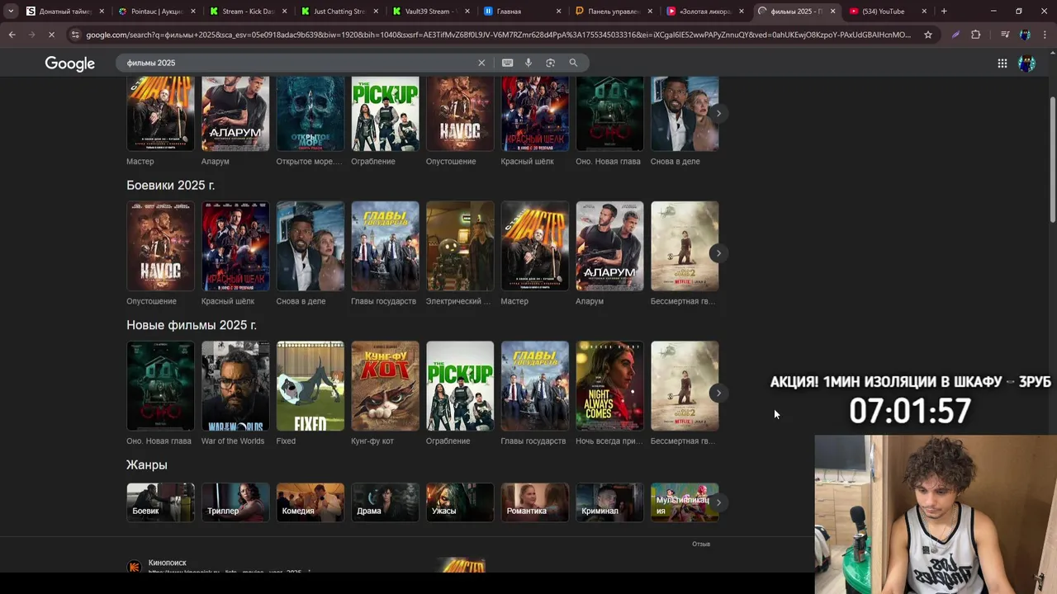The image size is (1057, 594).
Task: Open the Ночь всегда приходит poster
Action: [x=609, y=386]
